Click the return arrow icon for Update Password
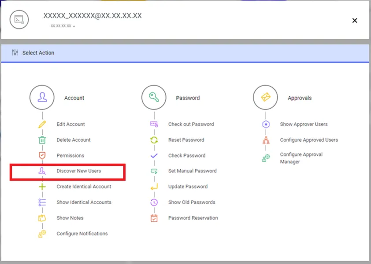This screenshot has width=371, height=264. pos(154,187)
